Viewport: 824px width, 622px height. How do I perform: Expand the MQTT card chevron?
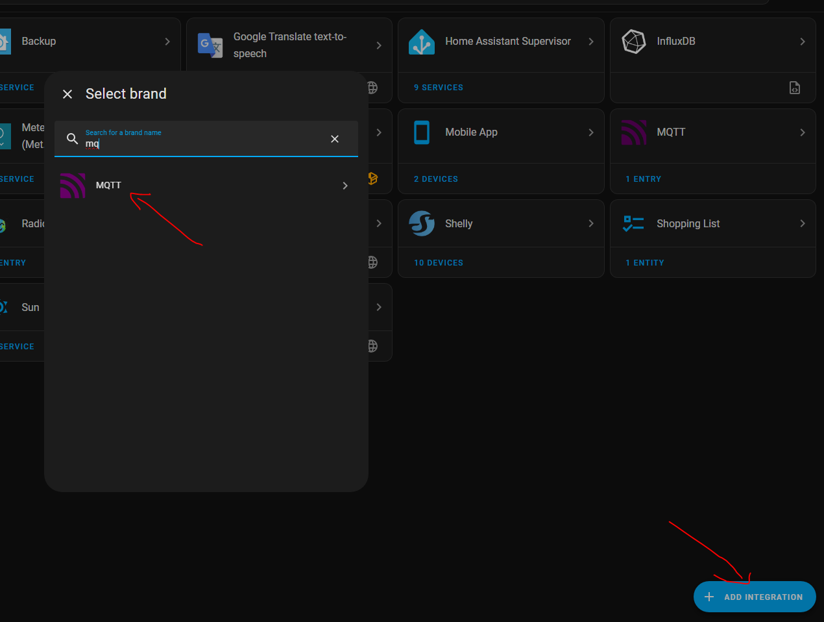[803, 132]
